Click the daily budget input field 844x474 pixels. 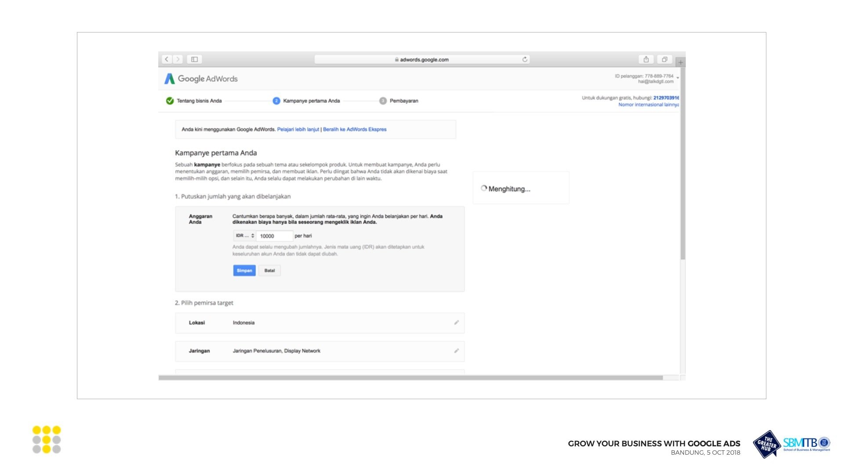click(x=274, y=236)
